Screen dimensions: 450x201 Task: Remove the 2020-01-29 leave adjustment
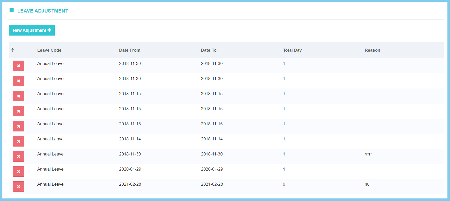19,171
